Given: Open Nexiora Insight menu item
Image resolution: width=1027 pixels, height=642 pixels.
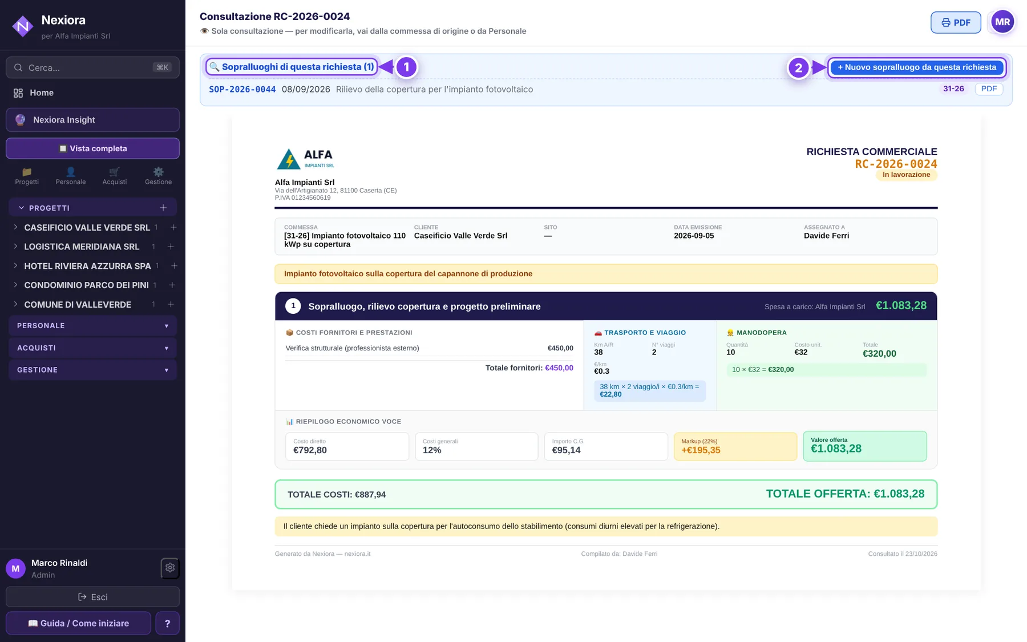Looking at the screenshot, I should [x=92, y=120].
